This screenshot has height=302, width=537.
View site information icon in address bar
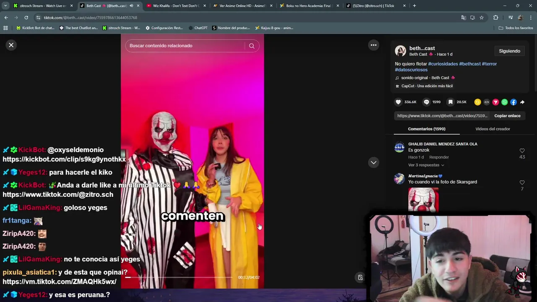click(38, 18)
